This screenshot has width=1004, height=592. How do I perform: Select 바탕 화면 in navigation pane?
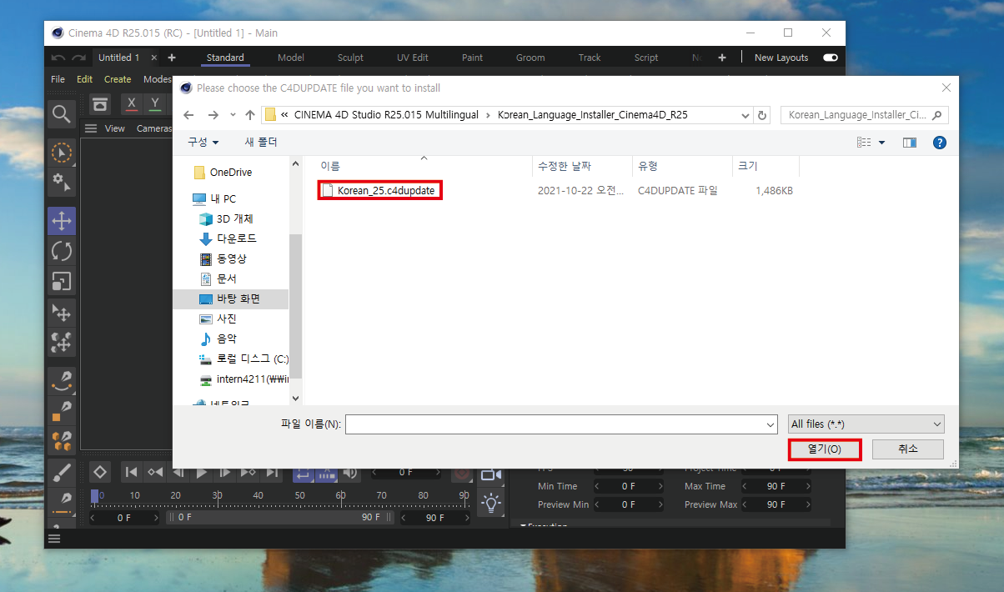(230, 299)
